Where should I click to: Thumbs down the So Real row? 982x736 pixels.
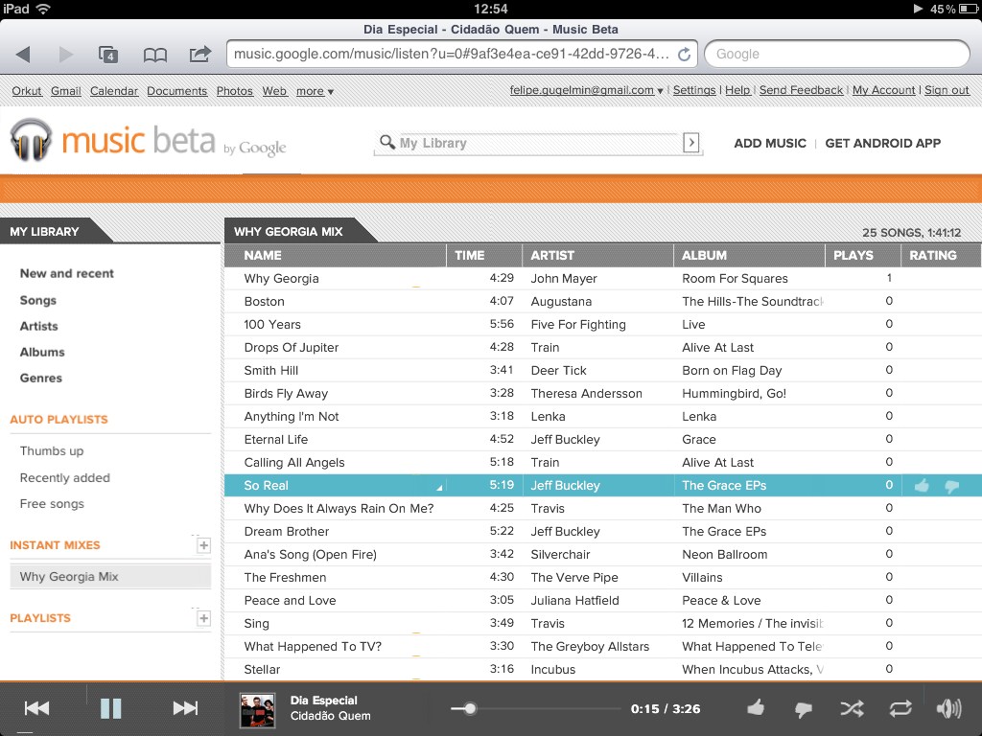[951, 486]
